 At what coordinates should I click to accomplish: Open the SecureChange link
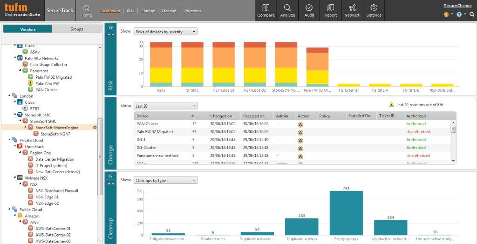457,6
